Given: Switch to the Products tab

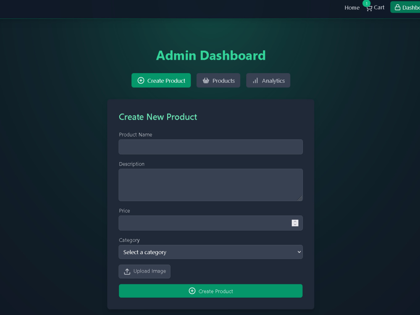Looking at the screenshot, I should point(218,80).
